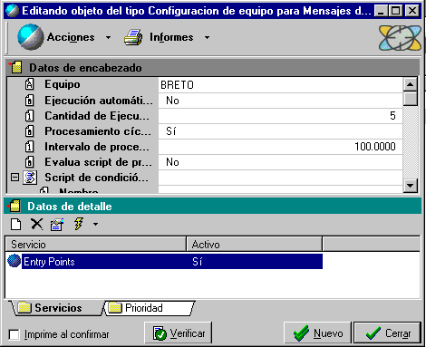The height and width of the screenshot is (347, 426).
Task: Add a new detail row with the blank page icon
Action: [x=16, y=225]
